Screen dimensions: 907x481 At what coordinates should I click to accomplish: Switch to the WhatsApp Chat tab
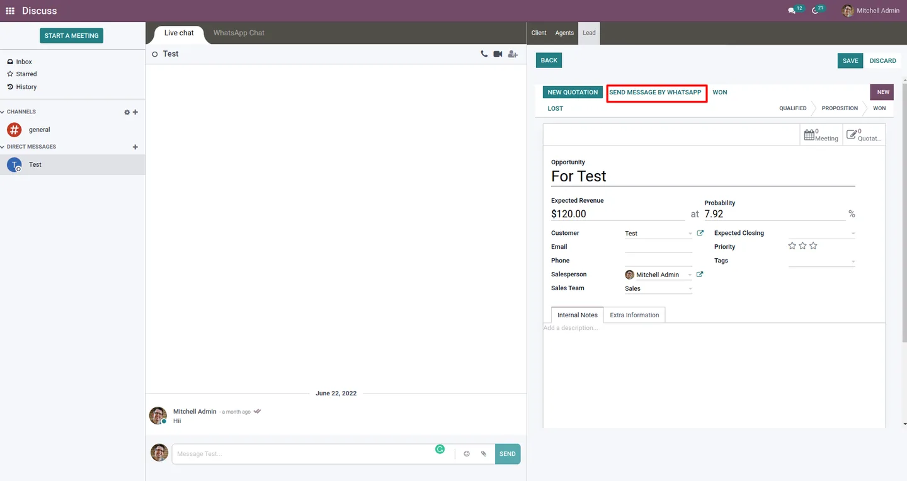point(239,33)
